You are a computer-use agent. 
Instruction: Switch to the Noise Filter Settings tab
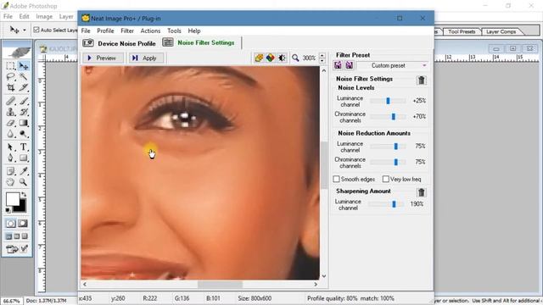click(199, 42)
